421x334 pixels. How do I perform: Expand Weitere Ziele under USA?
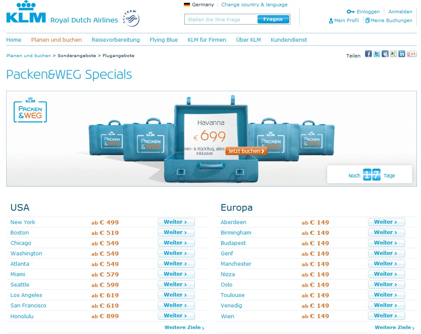point(184,327)
